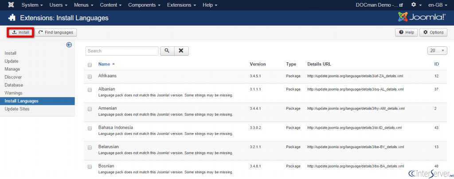Collapse the sidebar with arrow icon
454x179 pixels.
pyautogui.click(x=69, y=45)
